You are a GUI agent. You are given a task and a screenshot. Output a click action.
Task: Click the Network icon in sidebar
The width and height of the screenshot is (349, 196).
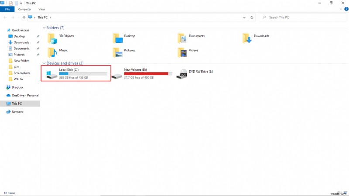(8, 112)
